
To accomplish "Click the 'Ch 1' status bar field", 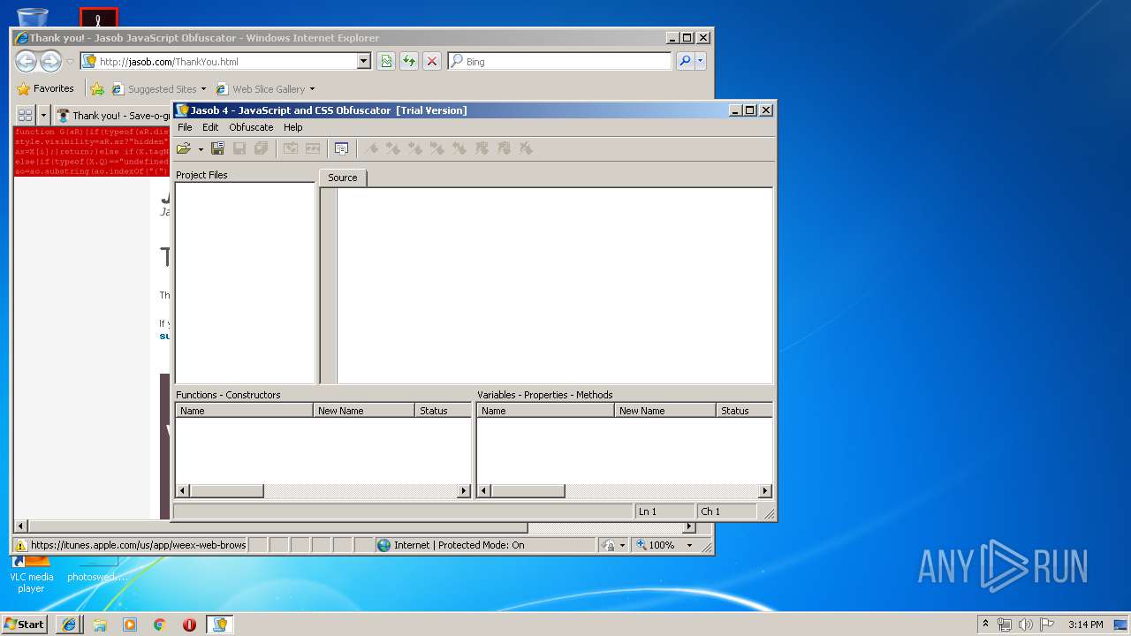I will tap(726, 511).
